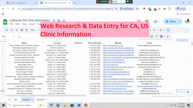Viewport: 193px width, 108px height.
Task: Open the All Bookmarks folder
Action: [184, 14]
